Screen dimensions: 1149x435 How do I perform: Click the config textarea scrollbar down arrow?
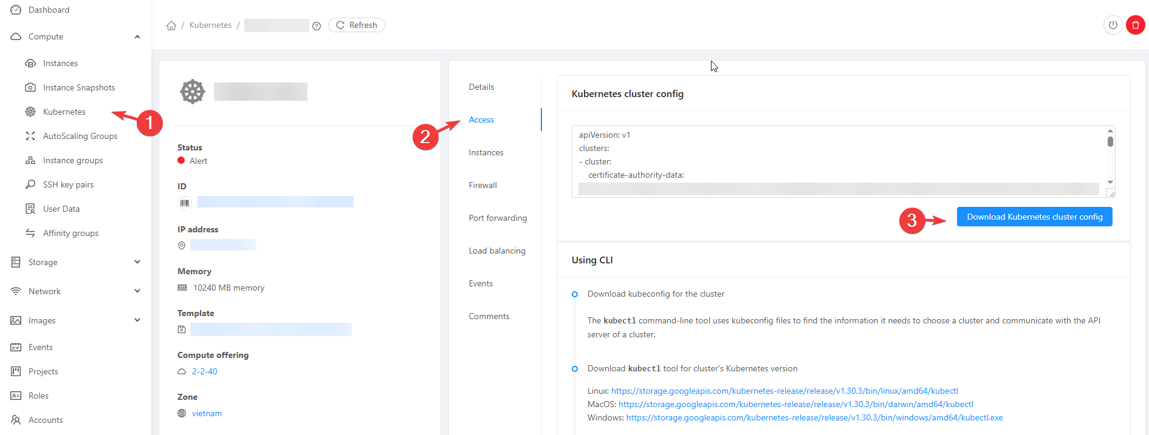pos(1110,182)
